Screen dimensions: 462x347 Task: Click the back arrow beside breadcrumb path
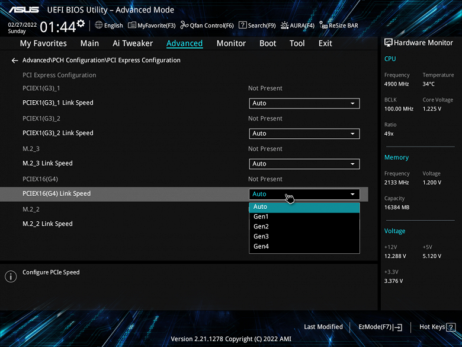tap(15, 61)
